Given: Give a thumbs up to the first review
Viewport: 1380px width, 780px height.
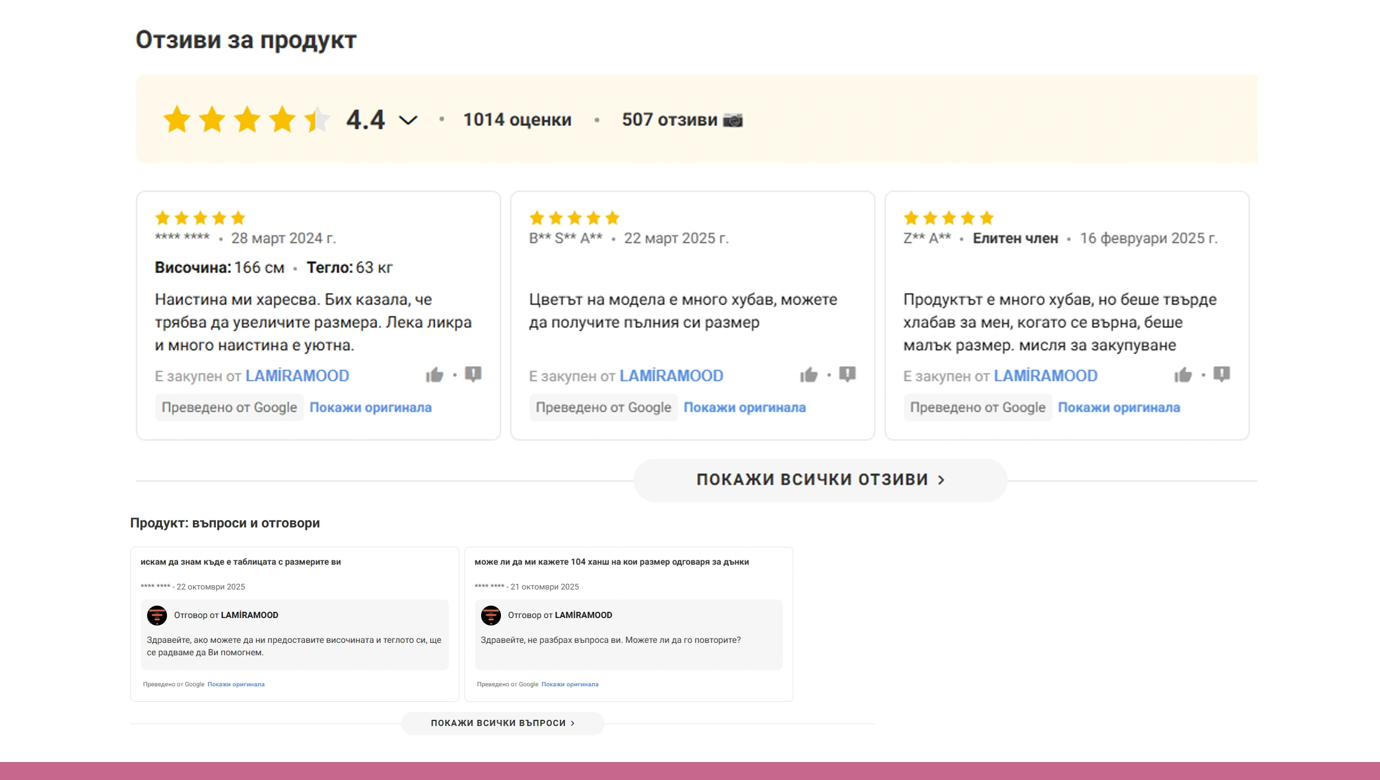Looking at the screenshot, I should tap(436, 375).
